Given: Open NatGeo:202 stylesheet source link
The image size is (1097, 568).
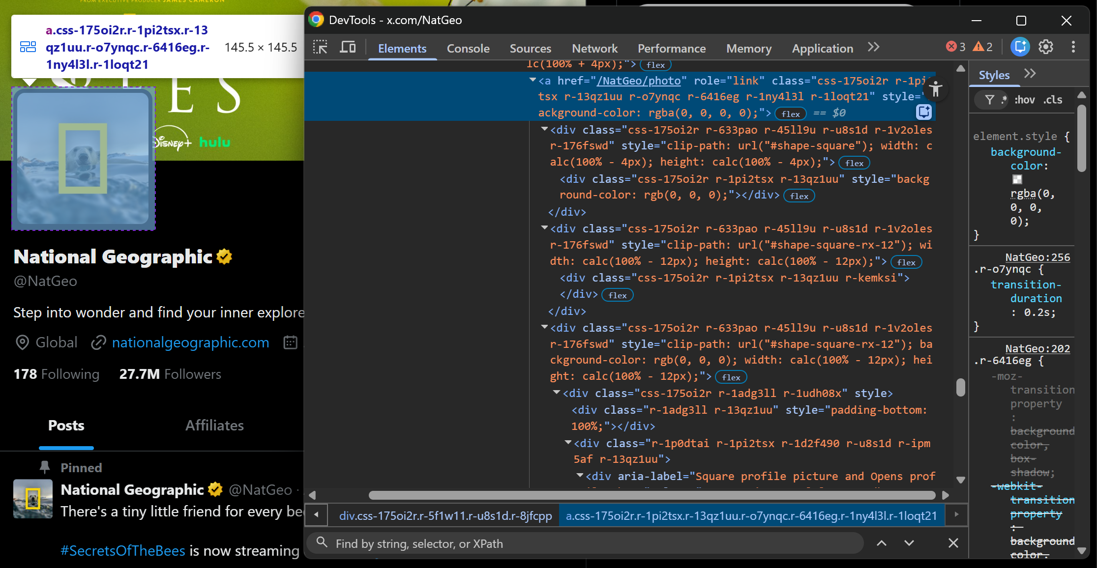Looking at the screenshot, I should 1038,348.
